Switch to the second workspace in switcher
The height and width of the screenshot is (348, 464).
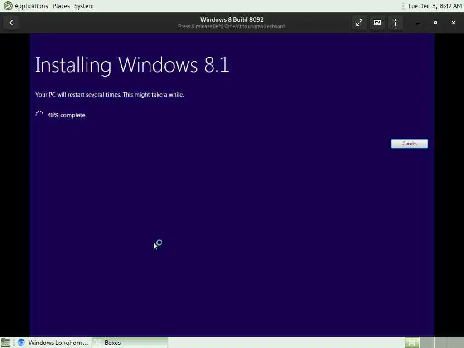[426, 343]
